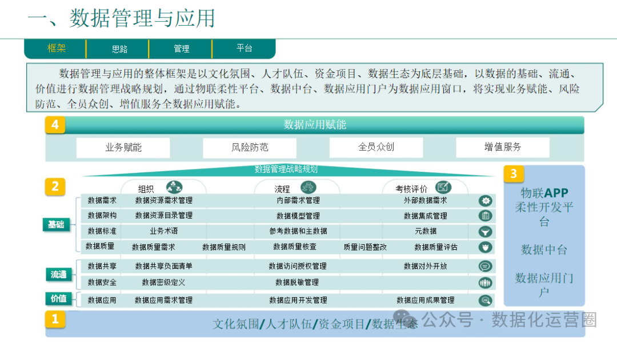The image size is (617, 344).
Task: Click the 元数据 cell
Action: coord(426,231)
